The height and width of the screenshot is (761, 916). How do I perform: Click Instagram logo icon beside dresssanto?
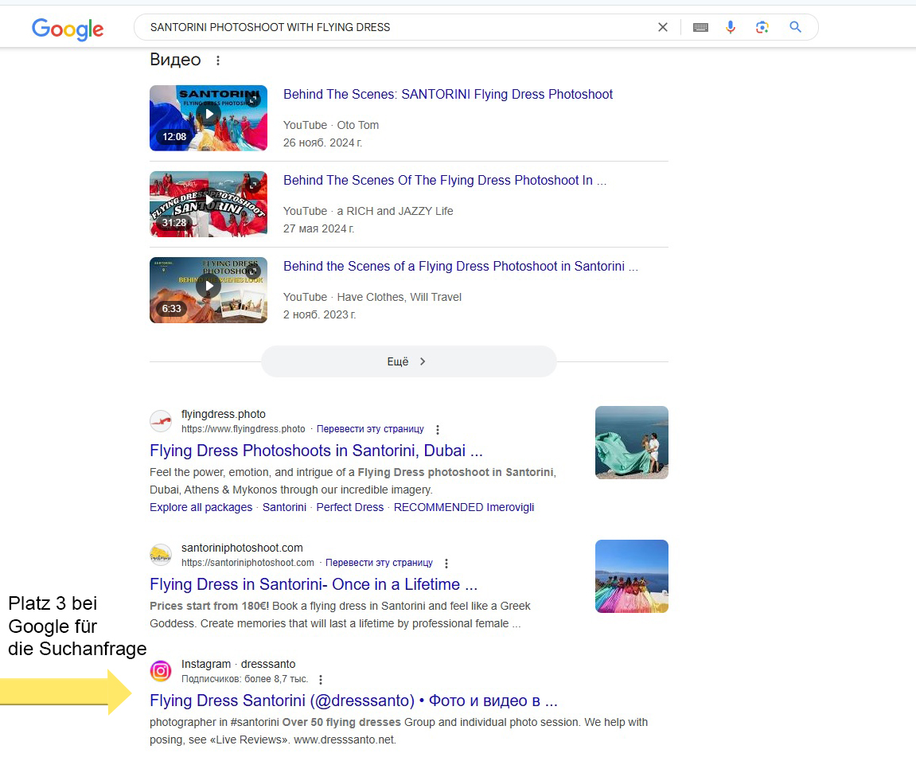(x=161, y=671)
